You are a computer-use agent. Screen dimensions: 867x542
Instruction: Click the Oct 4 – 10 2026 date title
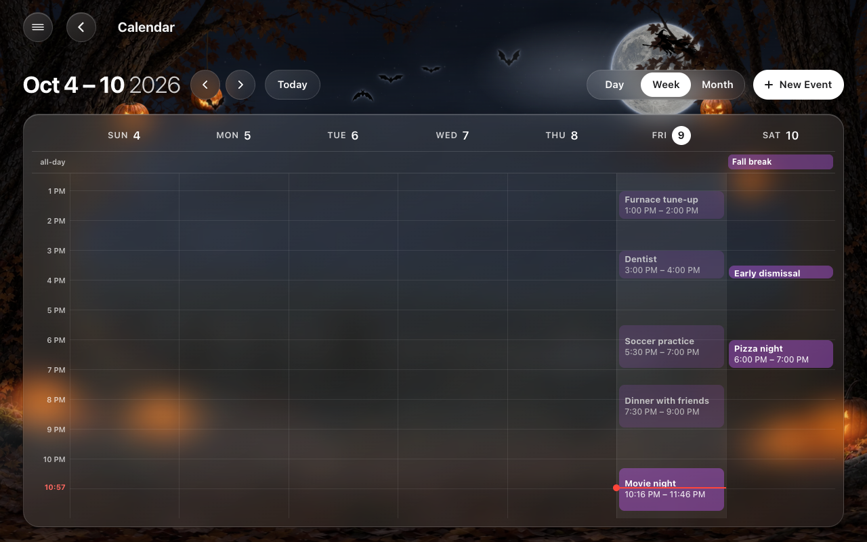102,85
